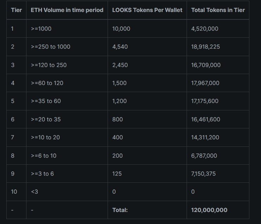Click the Total Tokens in Tier header

(218, 10)
